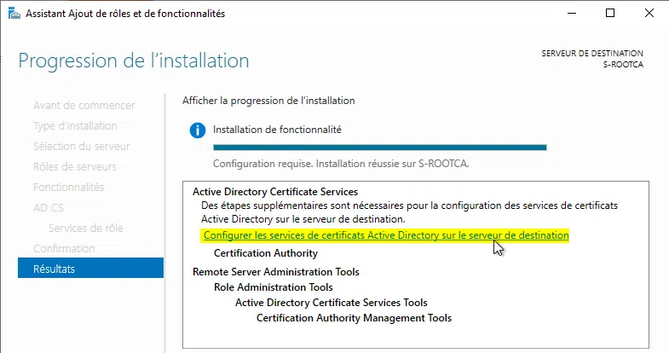Click the status text Configuration requise. Installation réussie
The image size is (669, 353).
pyautogui.click(x=341, y=164)
